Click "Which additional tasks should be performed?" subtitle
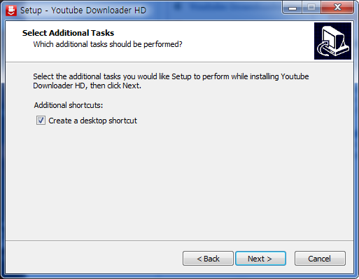The width and height of the screenshot is (359, 279). click(x=108, y=44)
